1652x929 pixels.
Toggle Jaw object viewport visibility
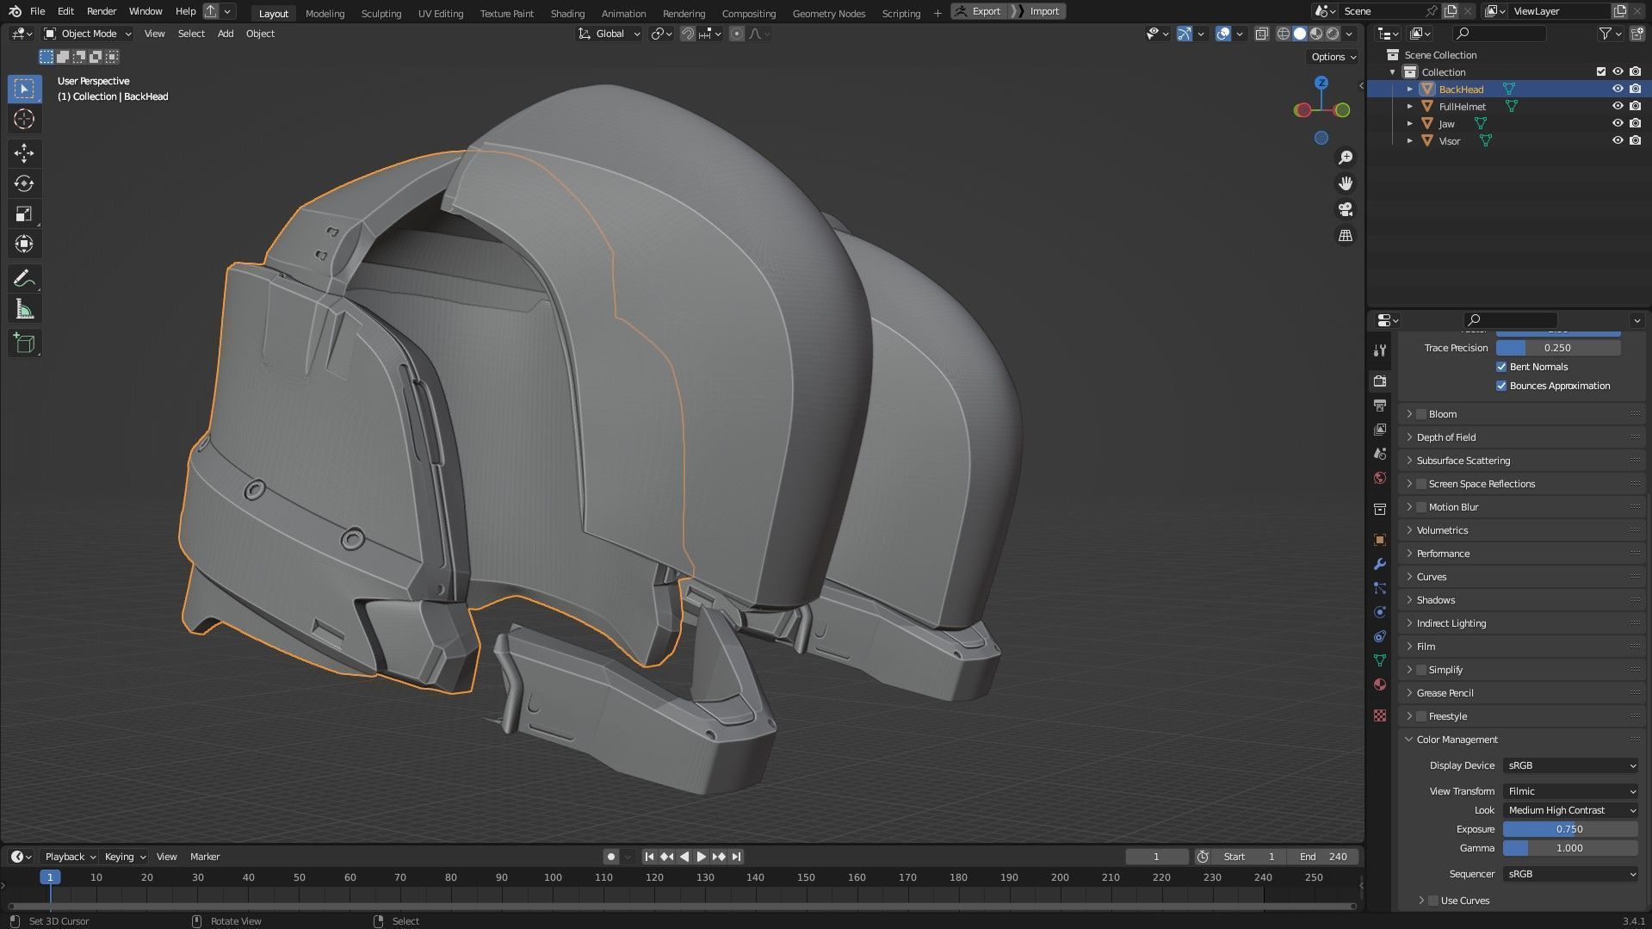(1618, 123)
